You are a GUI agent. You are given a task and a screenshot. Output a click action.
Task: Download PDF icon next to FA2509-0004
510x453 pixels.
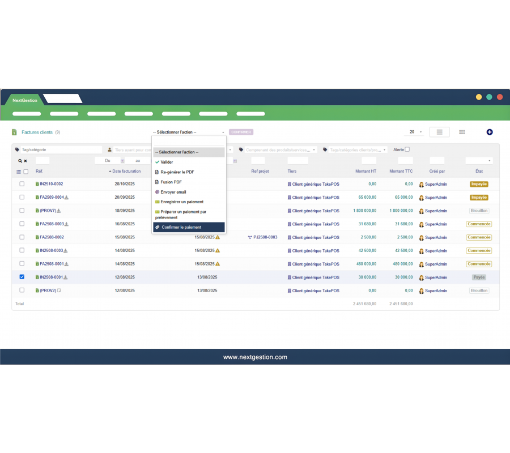click(66, 198)
